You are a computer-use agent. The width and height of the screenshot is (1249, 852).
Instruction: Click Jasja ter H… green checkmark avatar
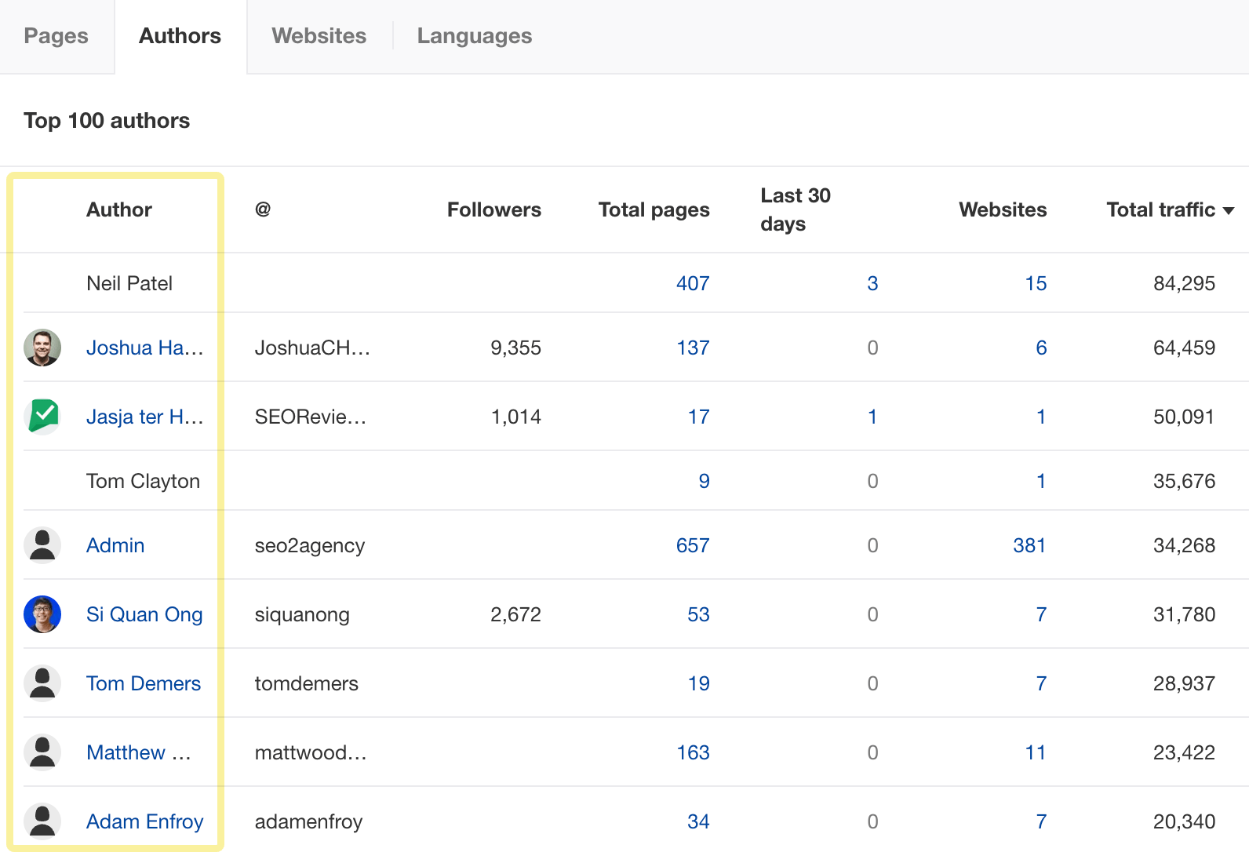click(42, 417)
